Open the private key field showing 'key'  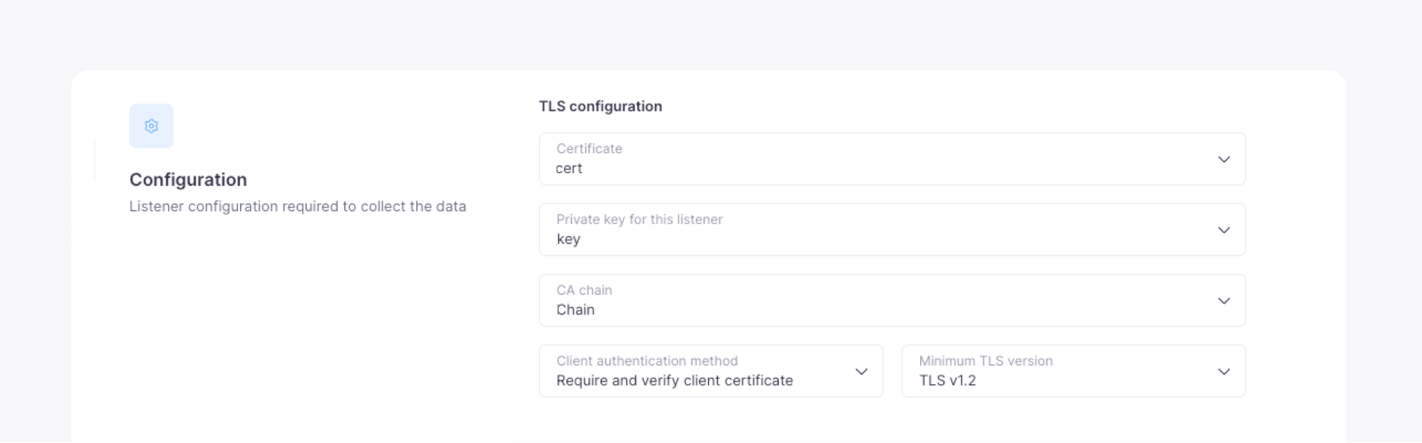(x=568, y=239)
